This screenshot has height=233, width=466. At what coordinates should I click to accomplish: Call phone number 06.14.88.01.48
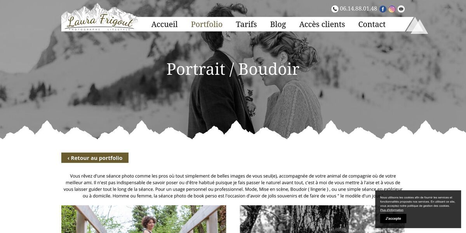pyautogui.click(x=358, y=9)
